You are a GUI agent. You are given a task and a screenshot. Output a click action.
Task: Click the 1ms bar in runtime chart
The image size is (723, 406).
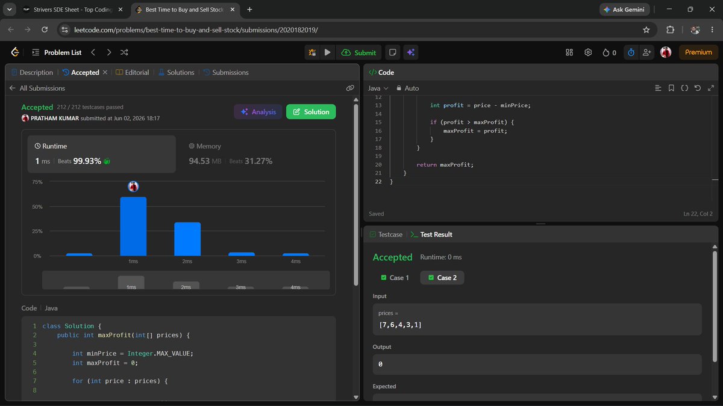tap(133, 226)
